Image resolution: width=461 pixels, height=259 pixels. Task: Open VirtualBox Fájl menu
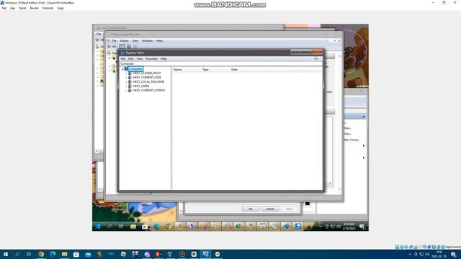4,8
